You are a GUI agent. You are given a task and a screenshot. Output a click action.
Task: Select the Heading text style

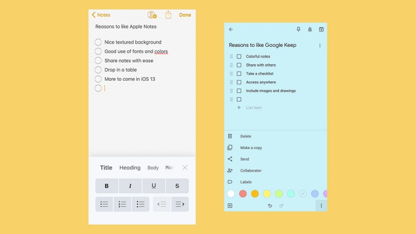(130, 168)
